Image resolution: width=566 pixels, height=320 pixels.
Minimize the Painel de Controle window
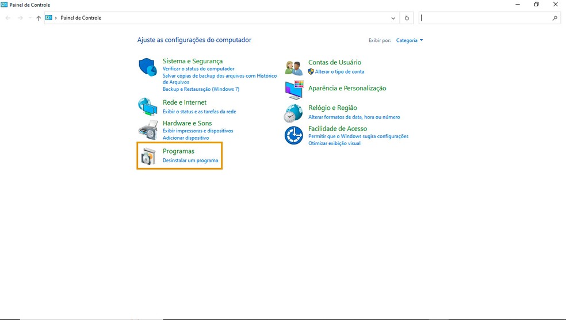(x=518, y=5)
